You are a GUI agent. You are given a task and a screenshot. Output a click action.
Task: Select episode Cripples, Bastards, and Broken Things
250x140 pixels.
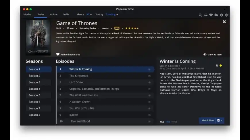[105, 89]
